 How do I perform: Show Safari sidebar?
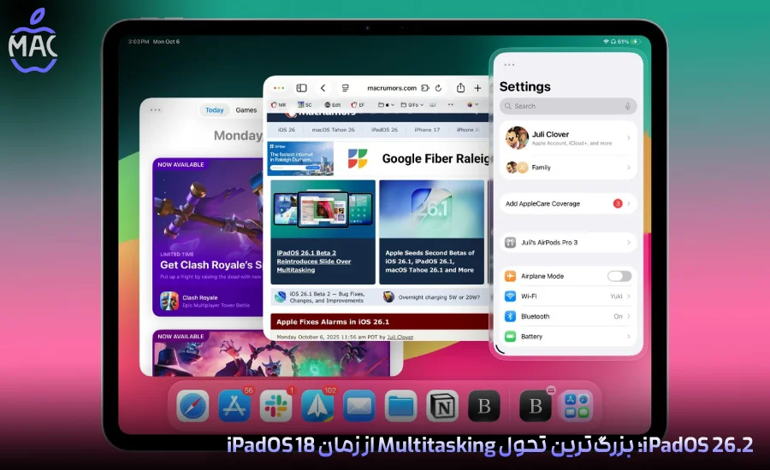(301, 88)
